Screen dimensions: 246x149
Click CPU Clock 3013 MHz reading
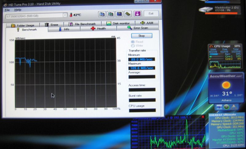pyautogui.click(x=229, y=118)
